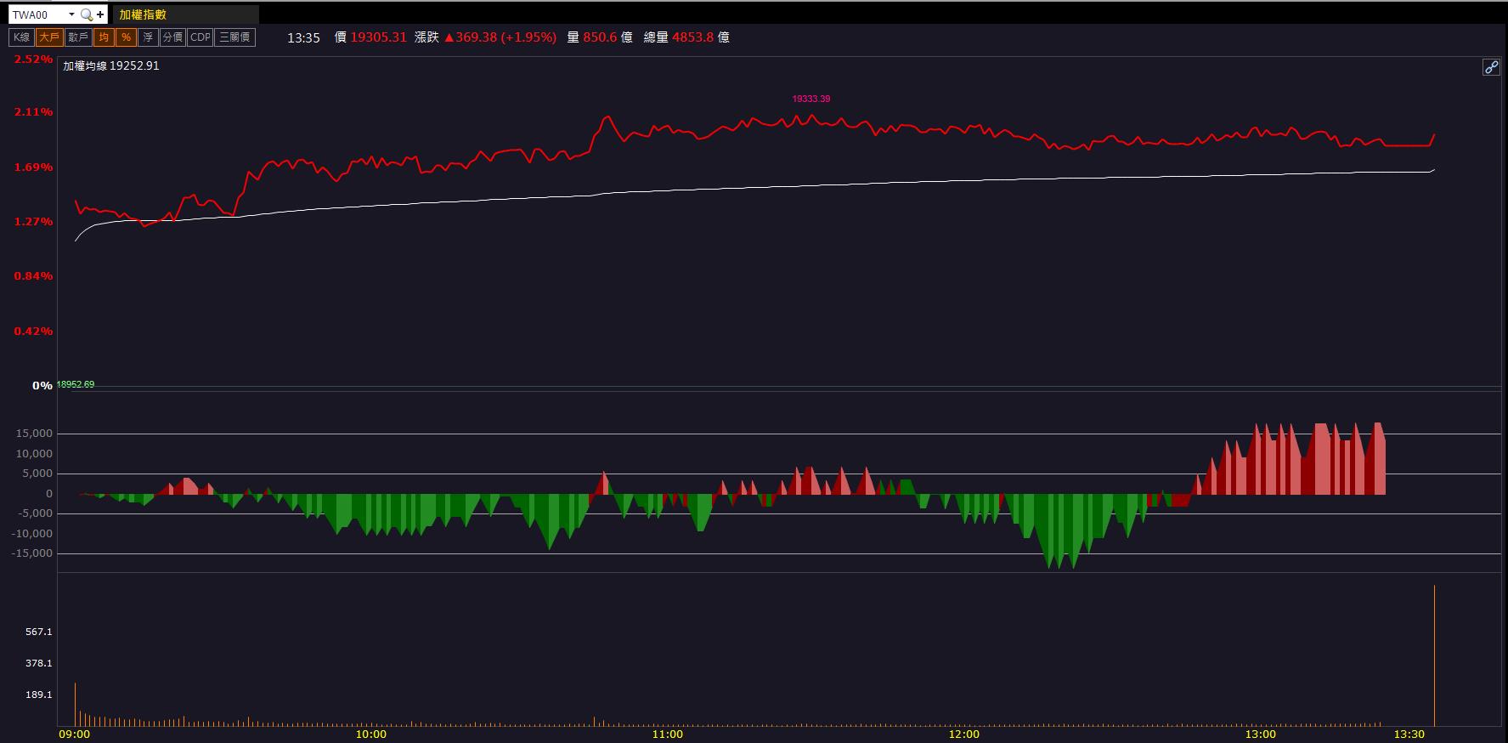Click the volume value "850.6"
Viewport: 1508px width, 743px height.
[x=600, y=37]
